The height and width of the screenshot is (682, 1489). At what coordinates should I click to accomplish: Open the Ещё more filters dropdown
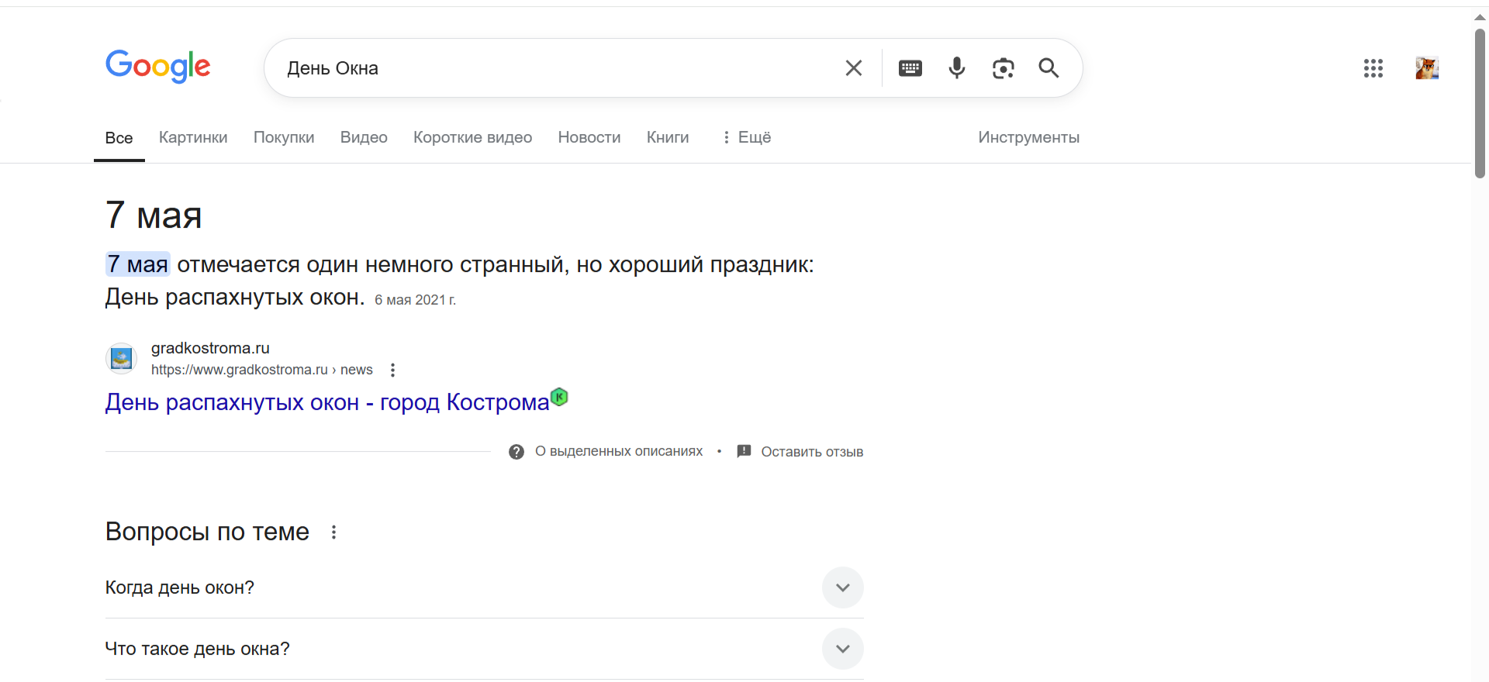[x=746, y=137]
